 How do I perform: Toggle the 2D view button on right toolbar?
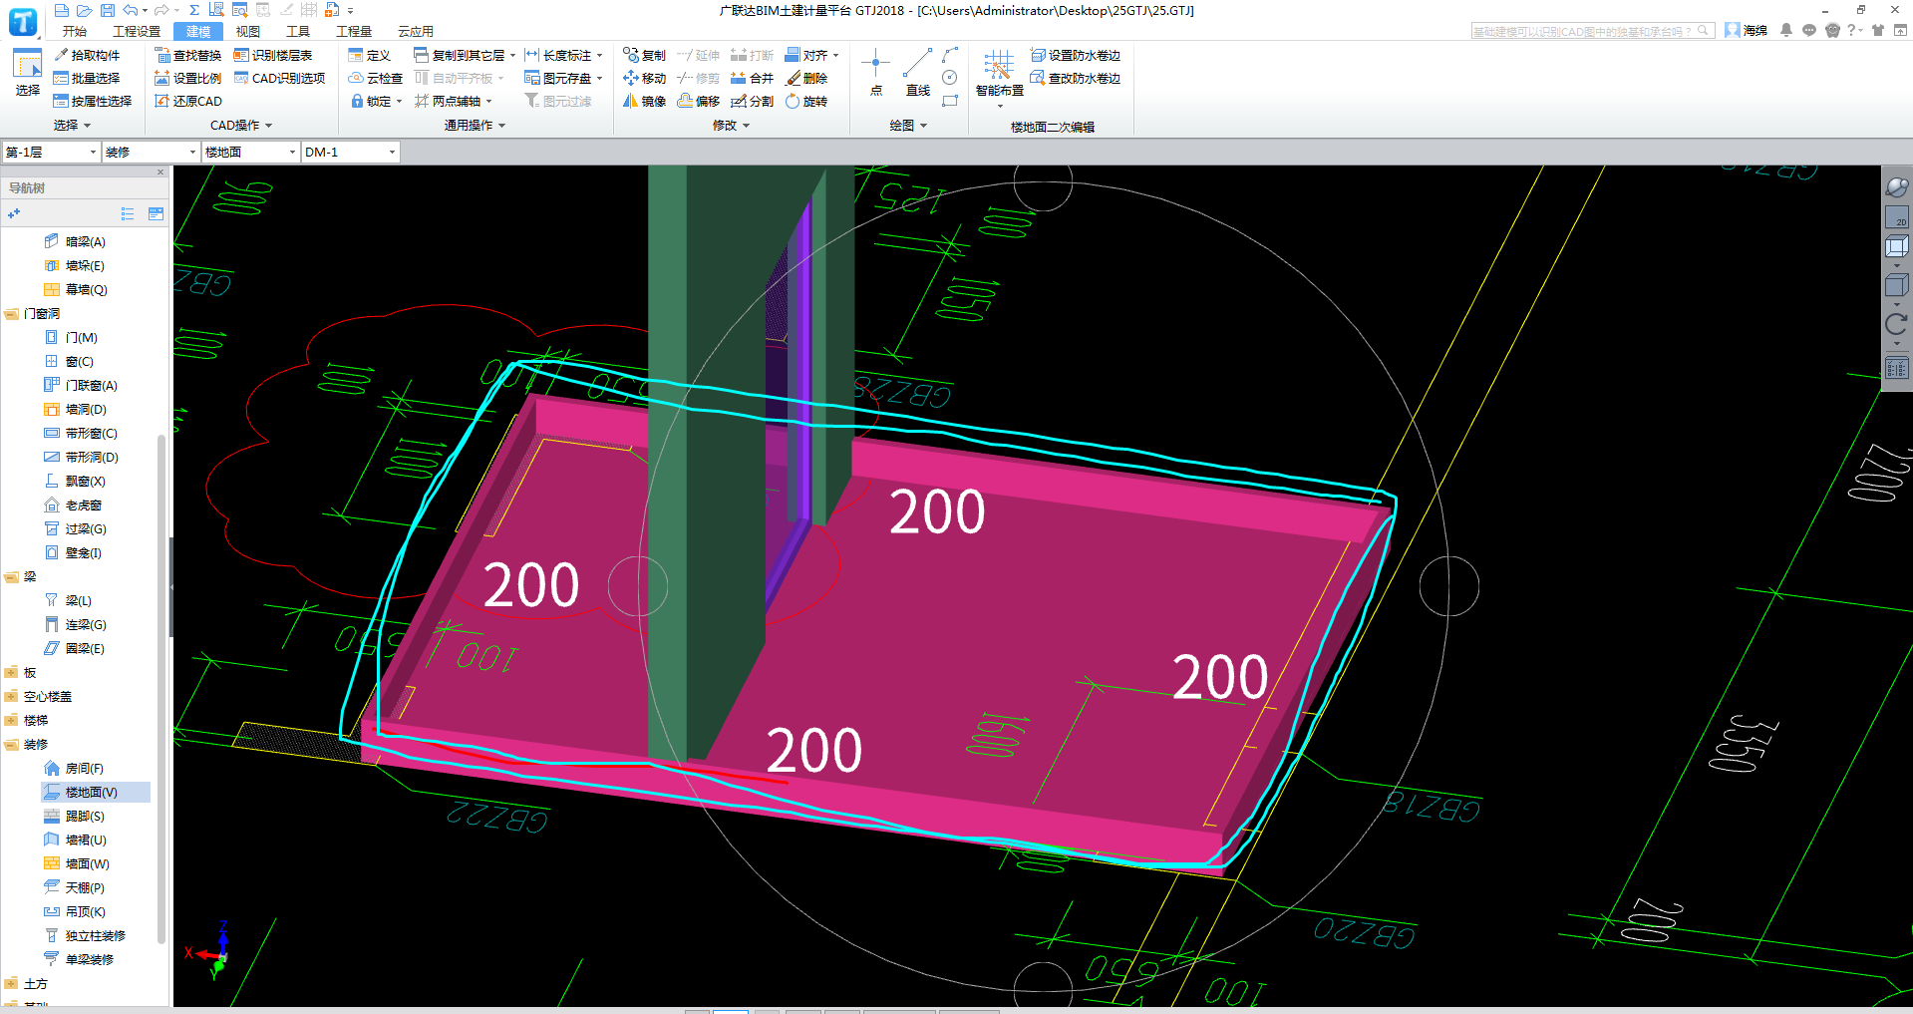pos(1897,216)
